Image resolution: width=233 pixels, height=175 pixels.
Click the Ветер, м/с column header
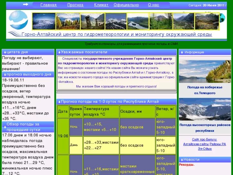[166, 111]
